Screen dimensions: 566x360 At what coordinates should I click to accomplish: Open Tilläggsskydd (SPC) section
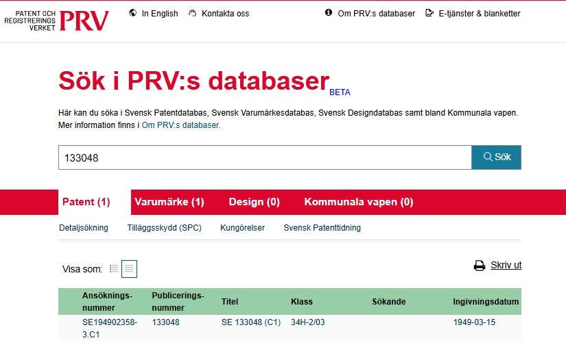(x=164, y=228)
